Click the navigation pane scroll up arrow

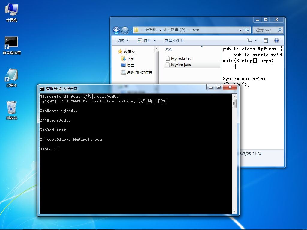pos(156,48)
